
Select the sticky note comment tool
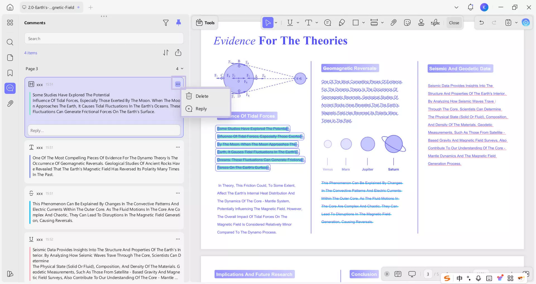[x=328, y=23]
